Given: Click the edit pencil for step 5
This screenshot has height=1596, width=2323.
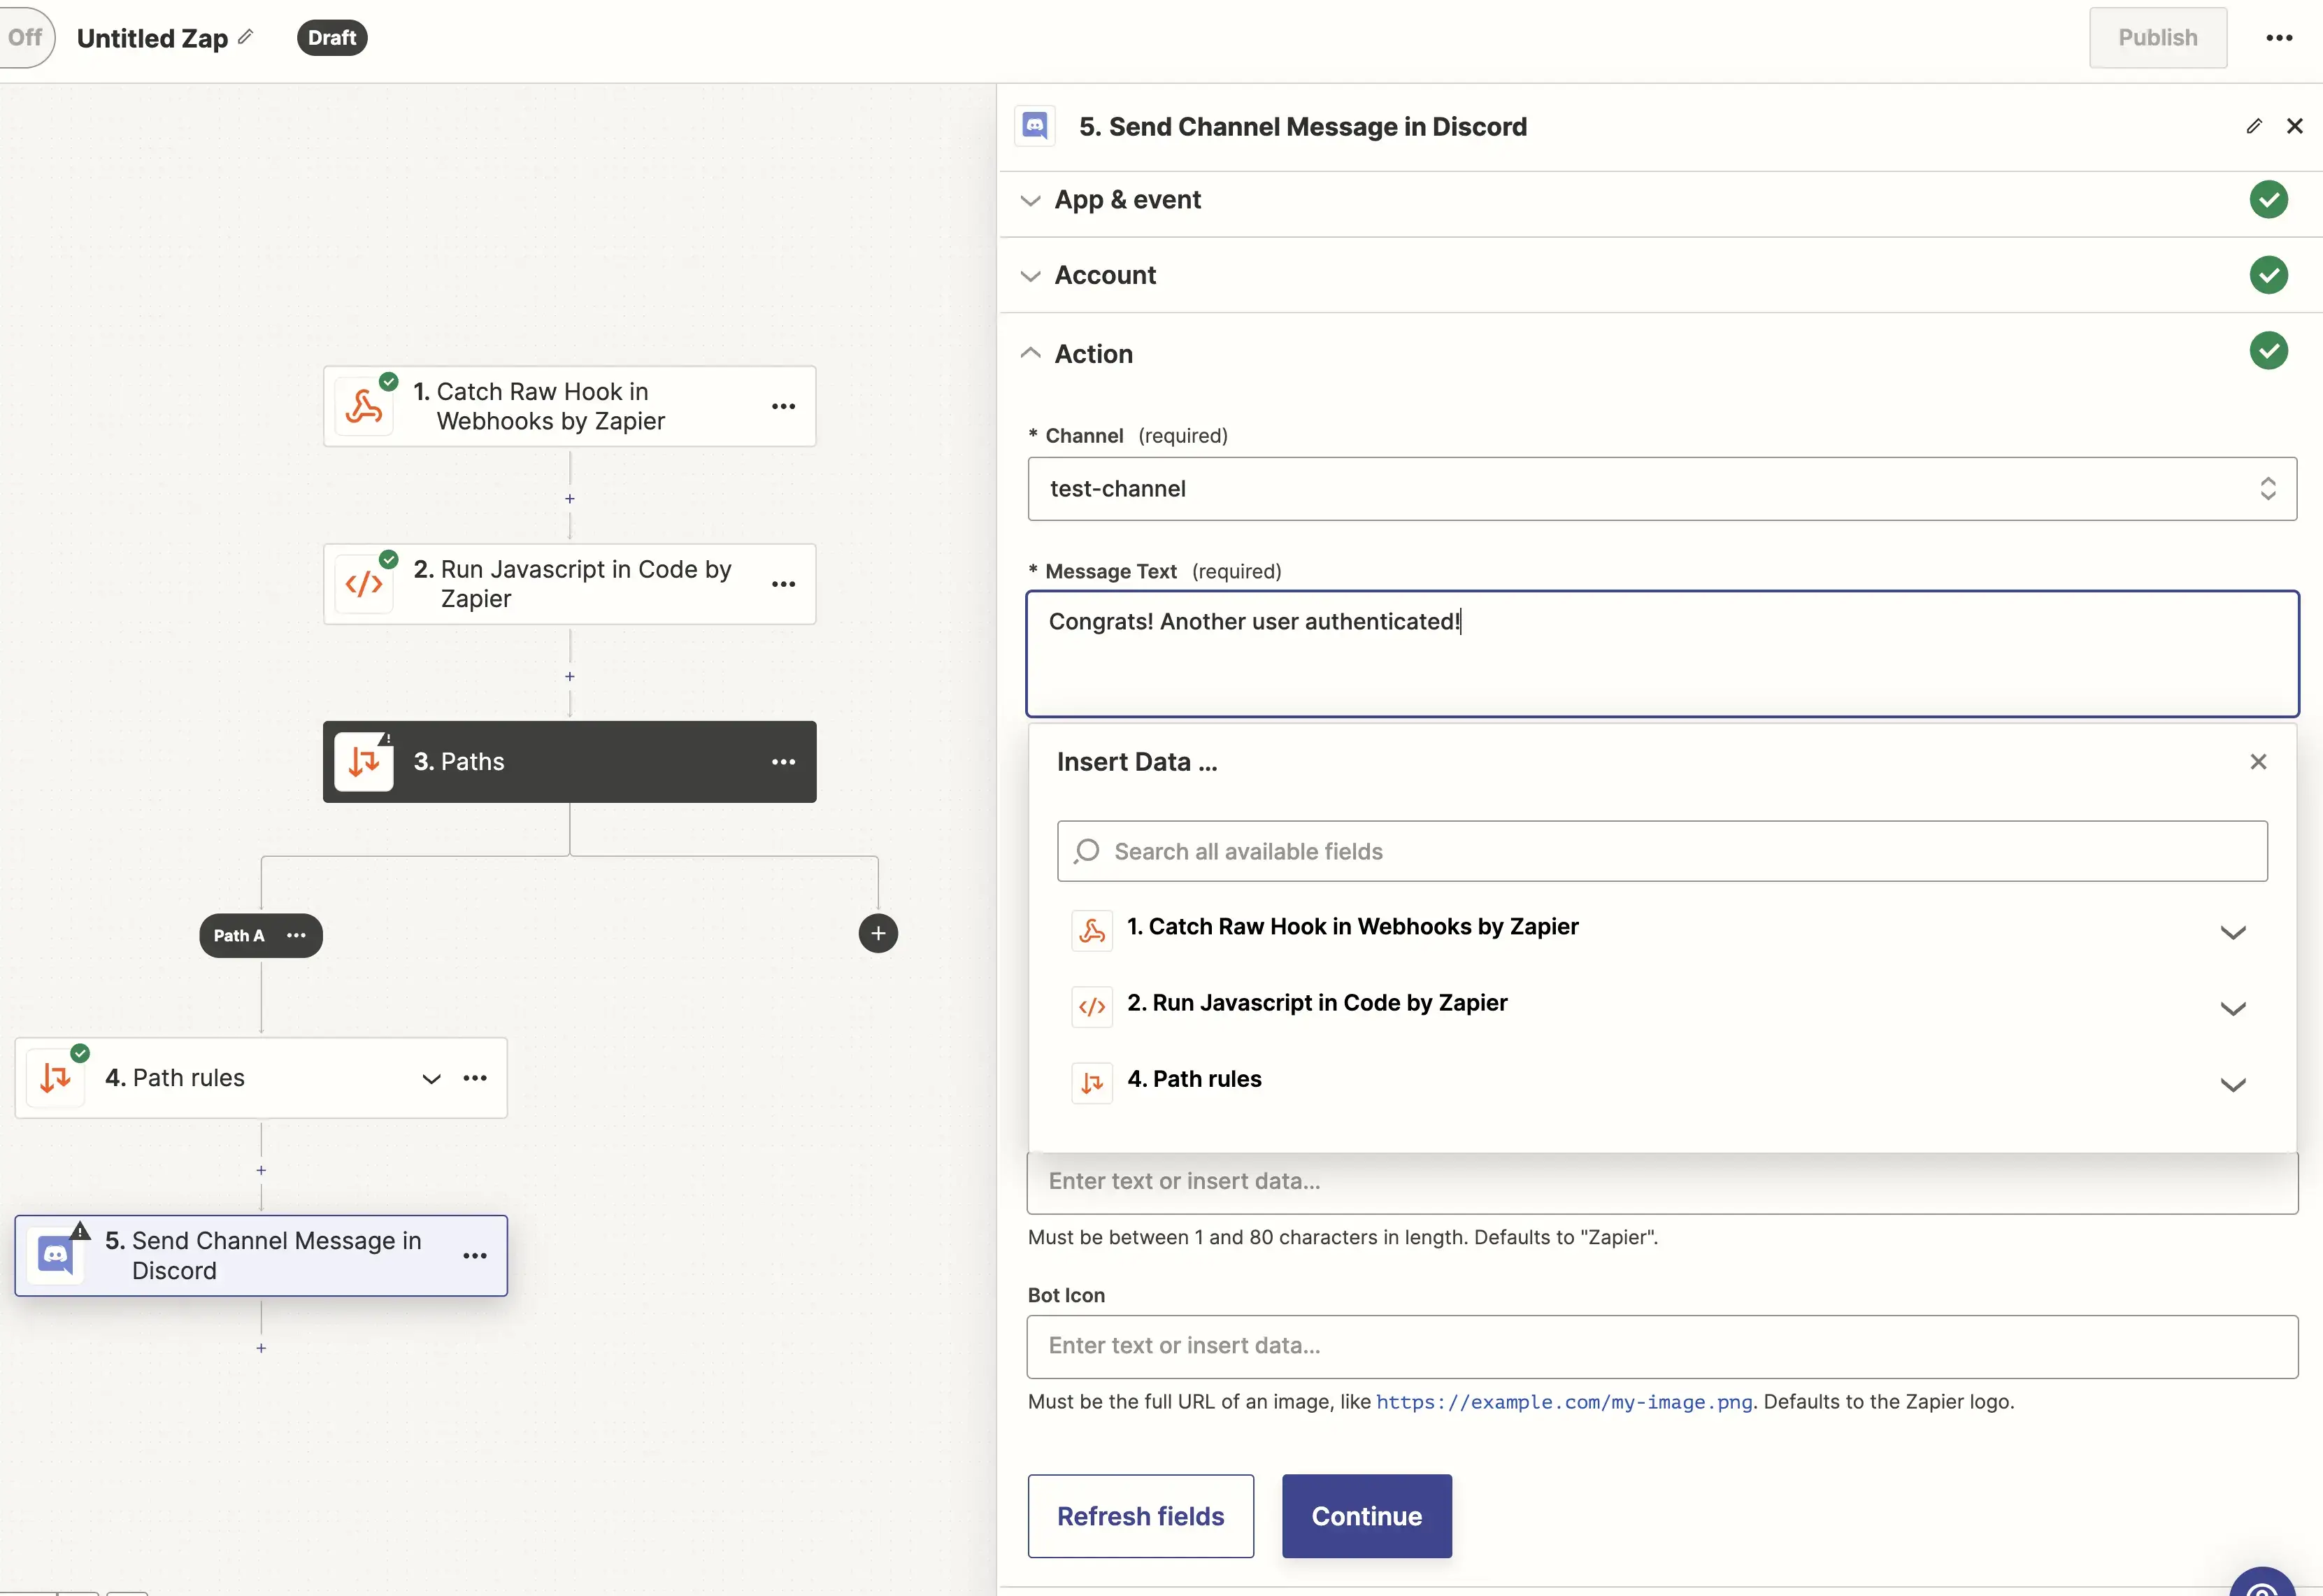Looking at the screenshot, I should click(2253, 126).
